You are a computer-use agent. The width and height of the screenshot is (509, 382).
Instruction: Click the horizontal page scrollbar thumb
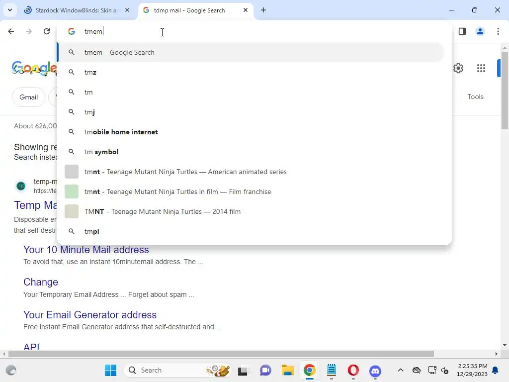point(221,354)
